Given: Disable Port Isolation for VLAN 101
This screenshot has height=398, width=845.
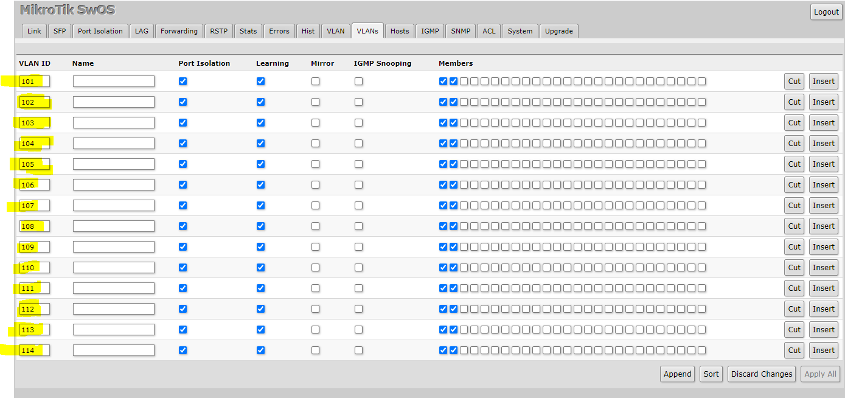Looking at the screenshot, I should (183, 82).
